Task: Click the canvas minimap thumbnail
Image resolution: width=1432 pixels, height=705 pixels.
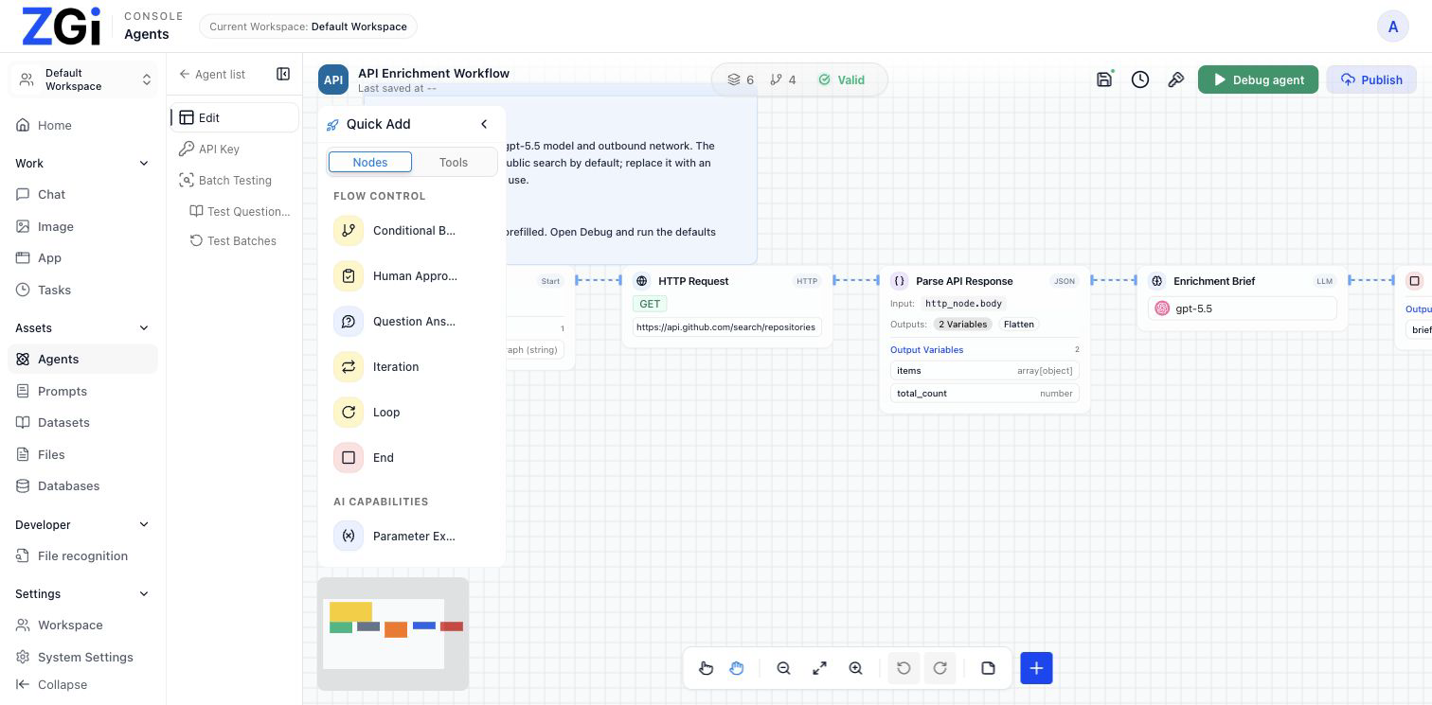Action: pos(392,634)
